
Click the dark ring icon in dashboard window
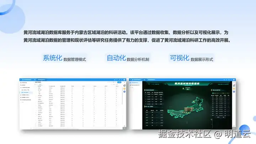pos(234,86)
